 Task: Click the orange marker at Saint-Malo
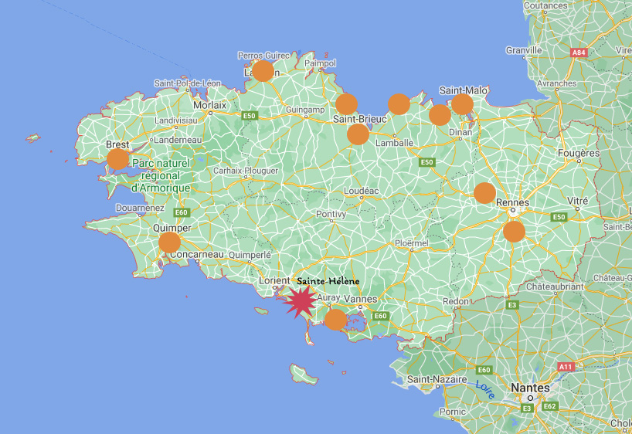pyautogui.click(x=462, y=104)
